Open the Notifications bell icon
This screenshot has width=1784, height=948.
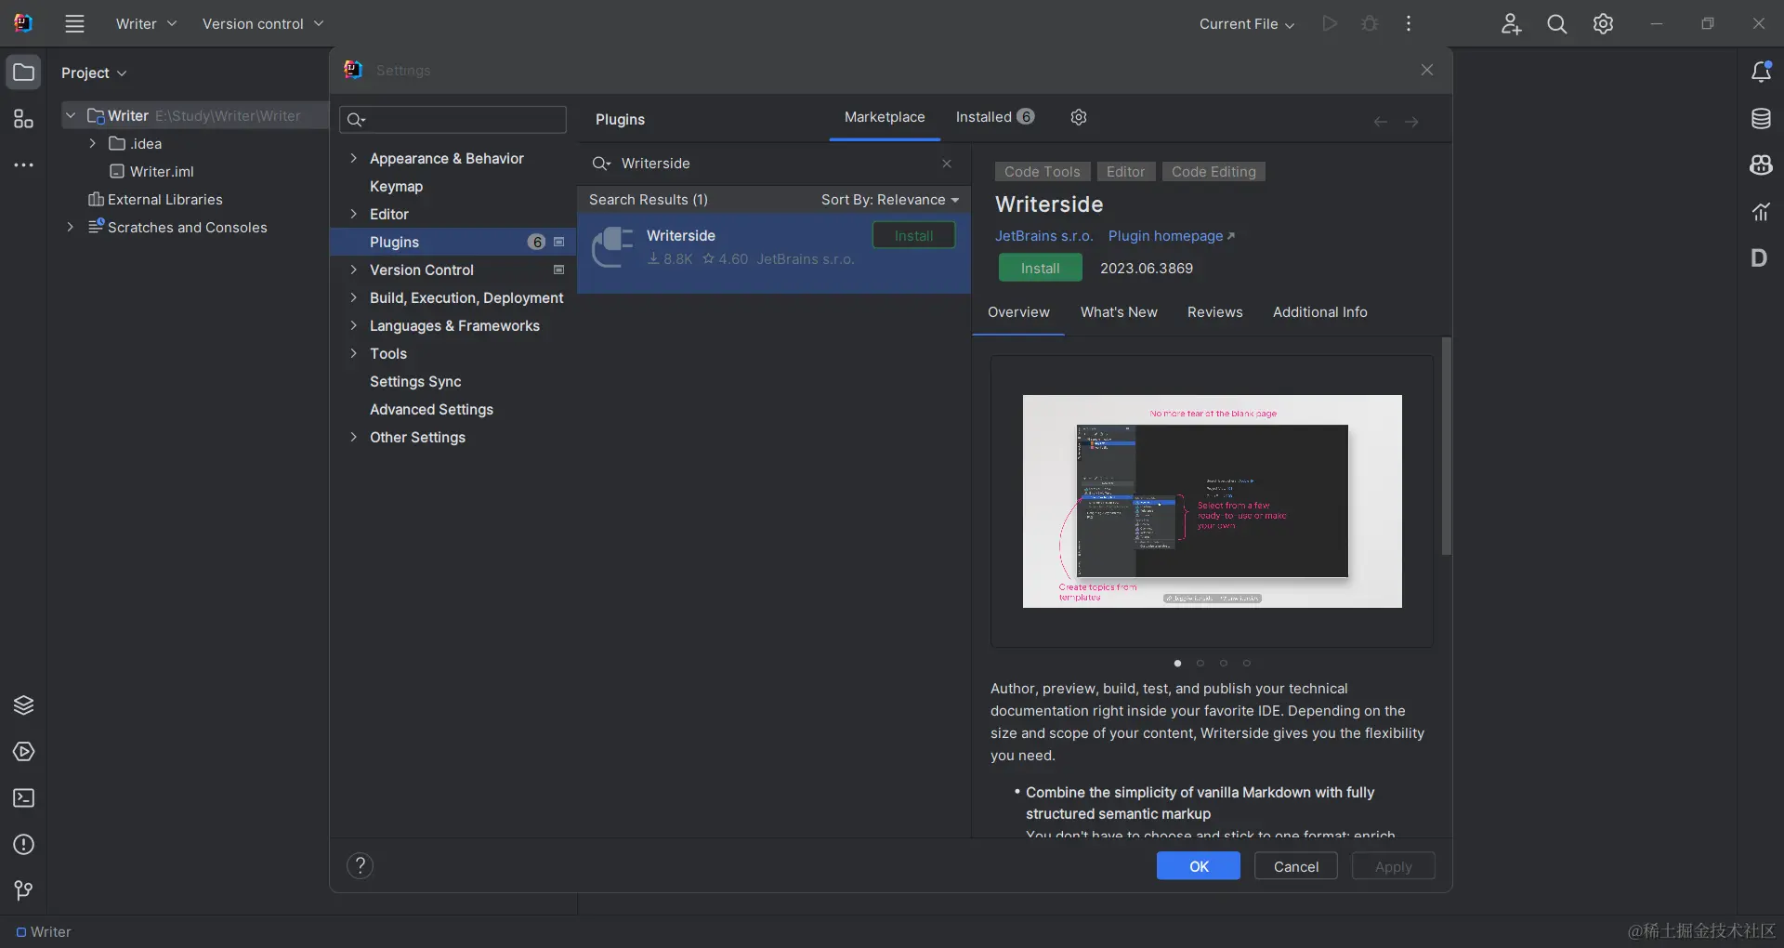1761,72
